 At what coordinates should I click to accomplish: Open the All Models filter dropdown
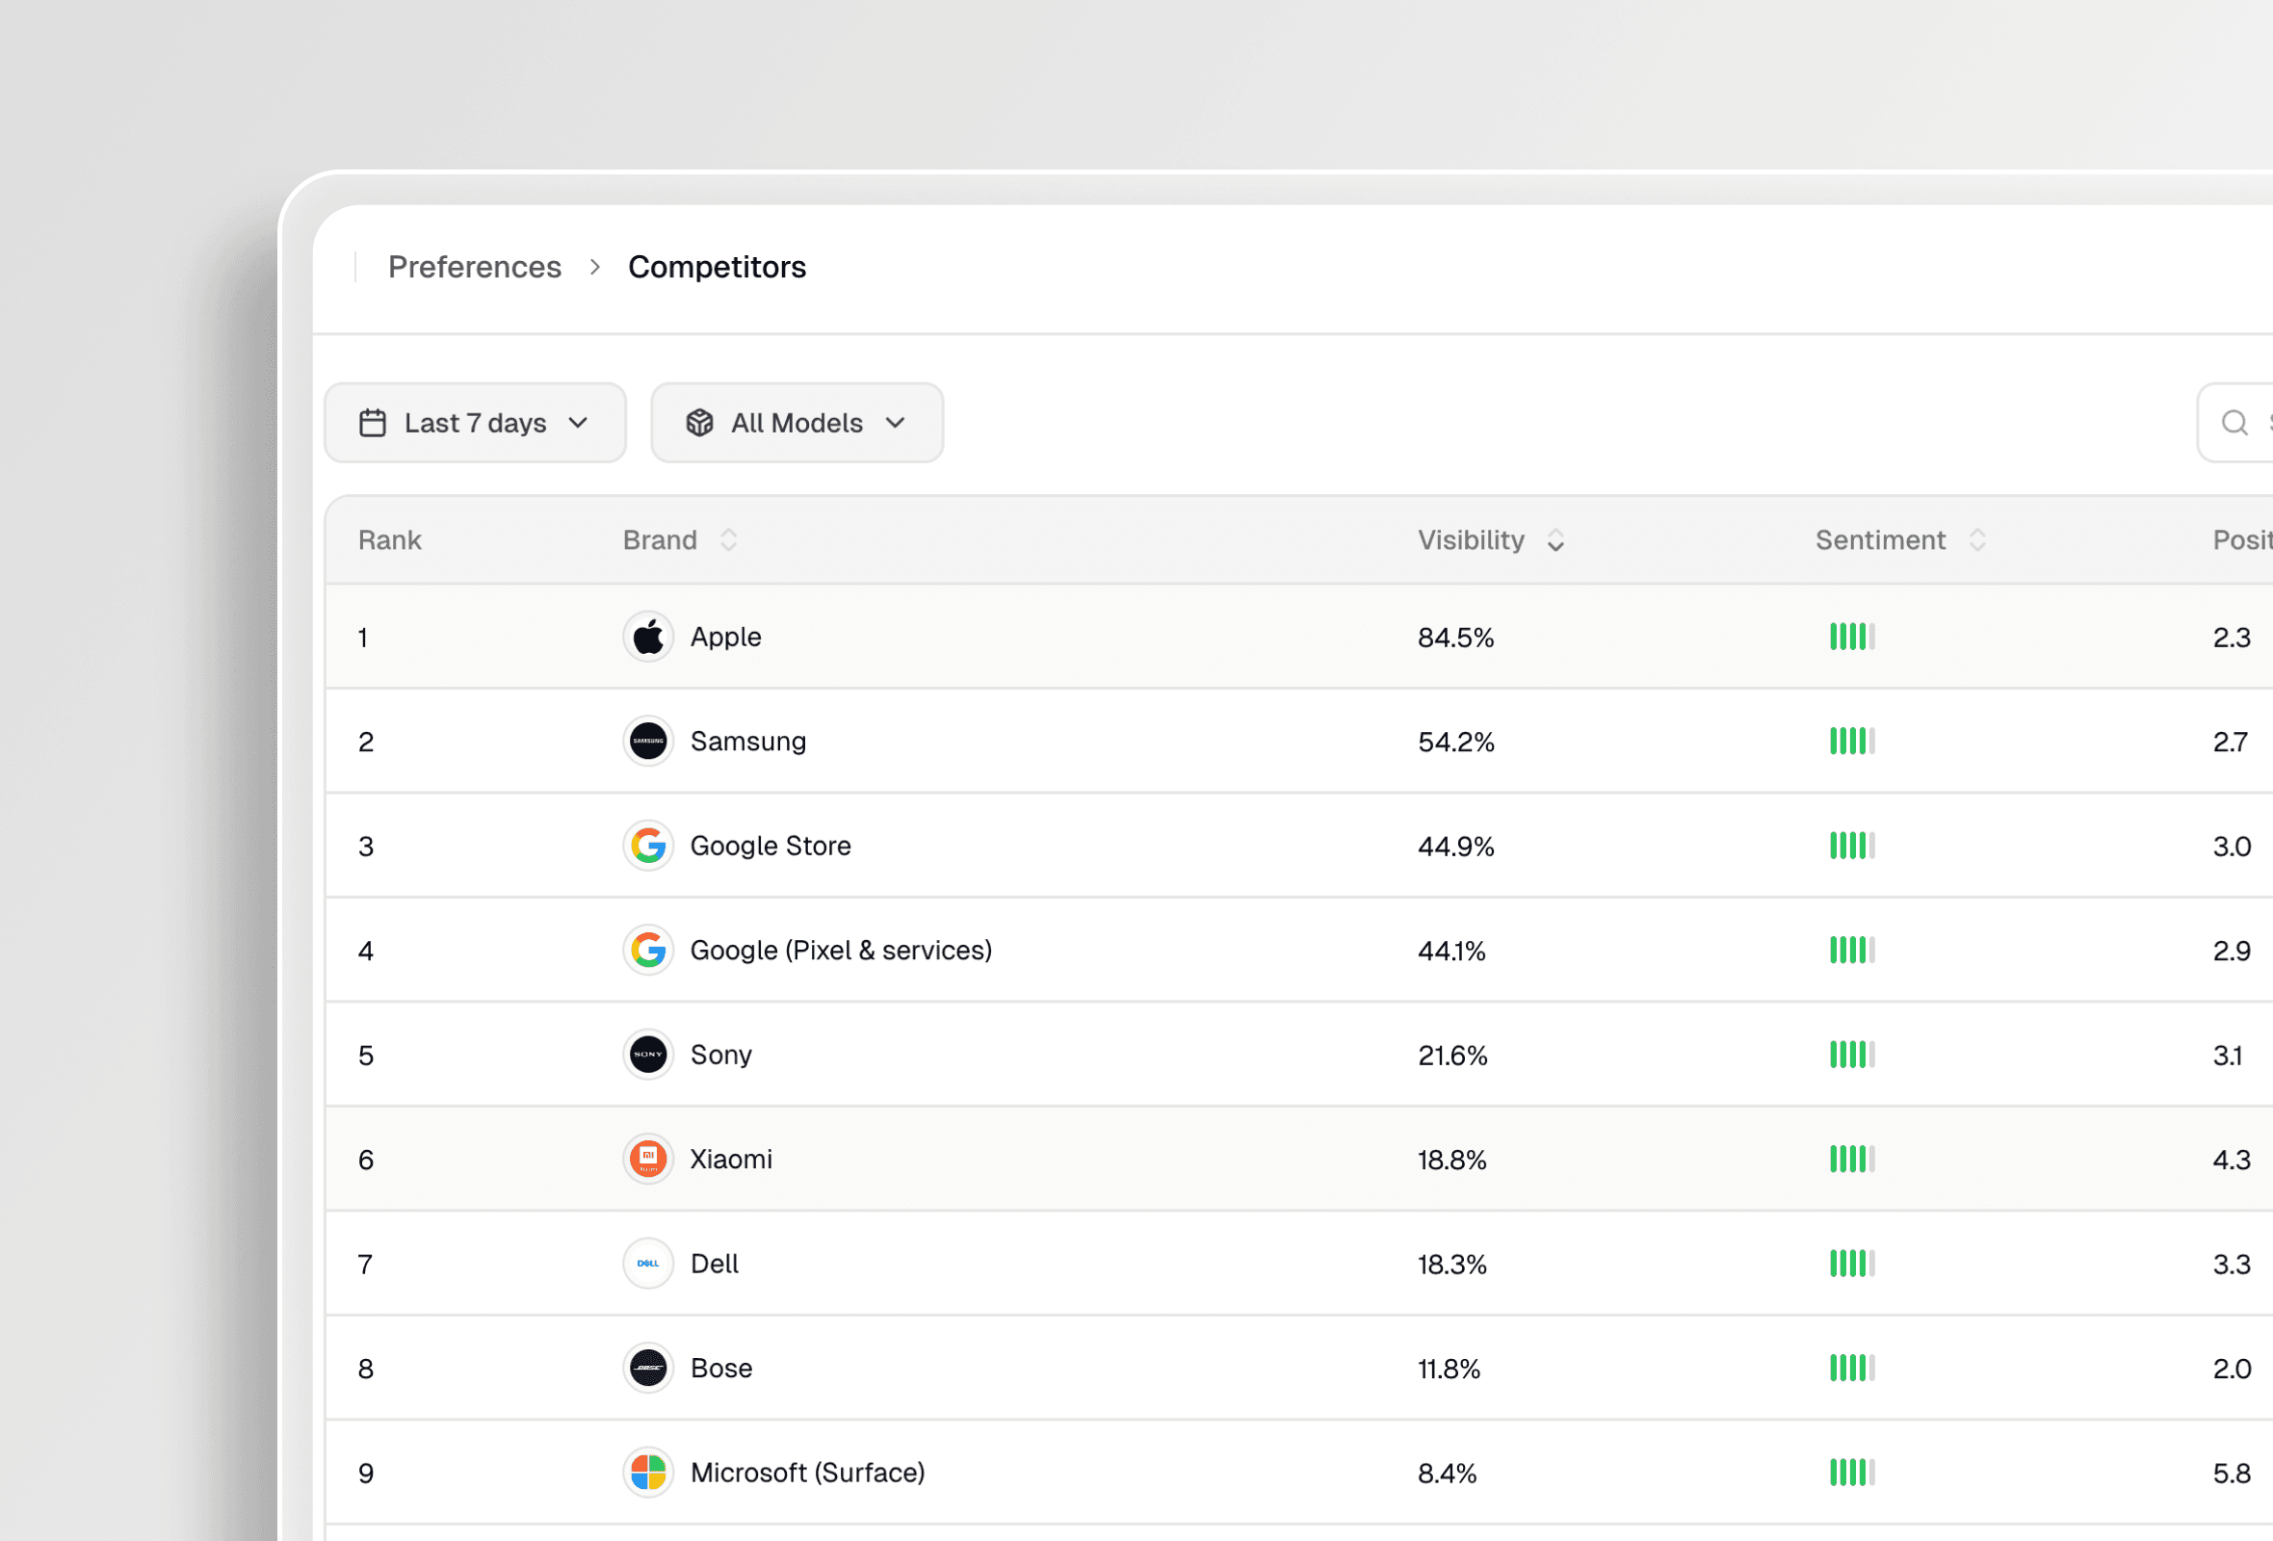coord(797,422)
